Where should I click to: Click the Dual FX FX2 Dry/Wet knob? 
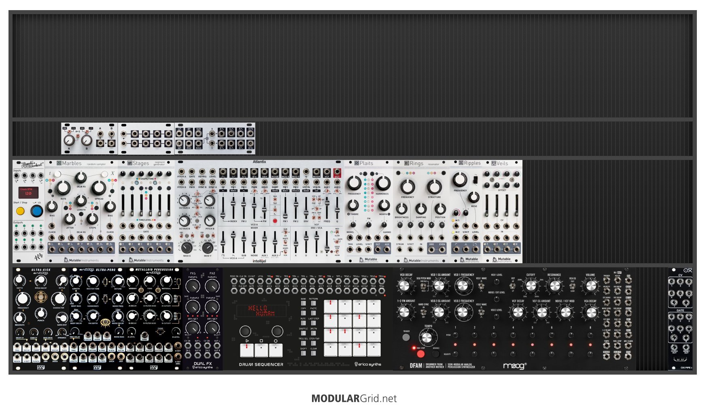(x=212, y=327)
